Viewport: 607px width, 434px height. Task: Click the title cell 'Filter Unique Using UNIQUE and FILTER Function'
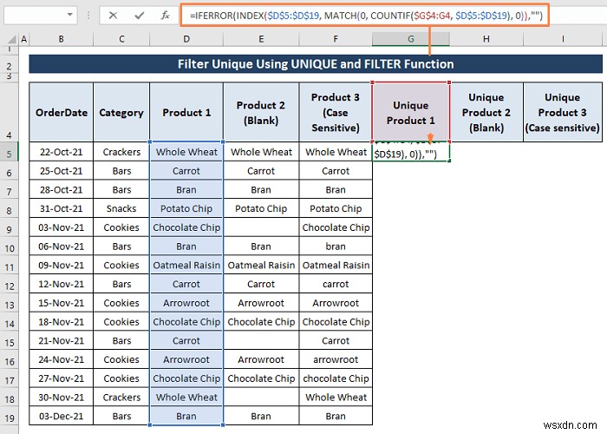(x=316, y=64)
